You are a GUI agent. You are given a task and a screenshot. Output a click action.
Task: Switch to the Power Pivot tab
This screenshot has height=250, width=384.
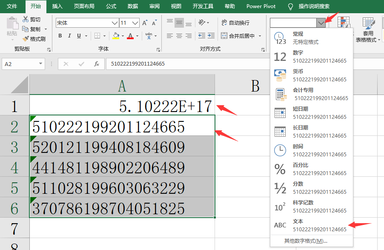click(x=261, y=6)
